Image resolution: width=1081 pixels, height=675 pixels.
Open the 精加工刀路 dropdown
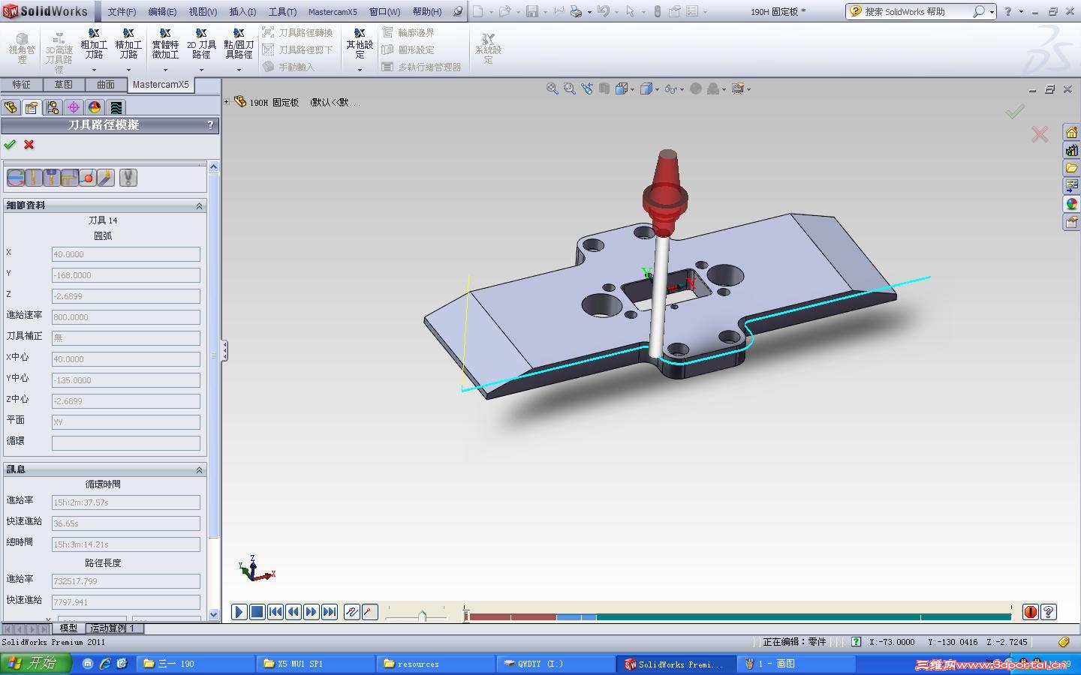pyautogui.click(x=128, y=70)
